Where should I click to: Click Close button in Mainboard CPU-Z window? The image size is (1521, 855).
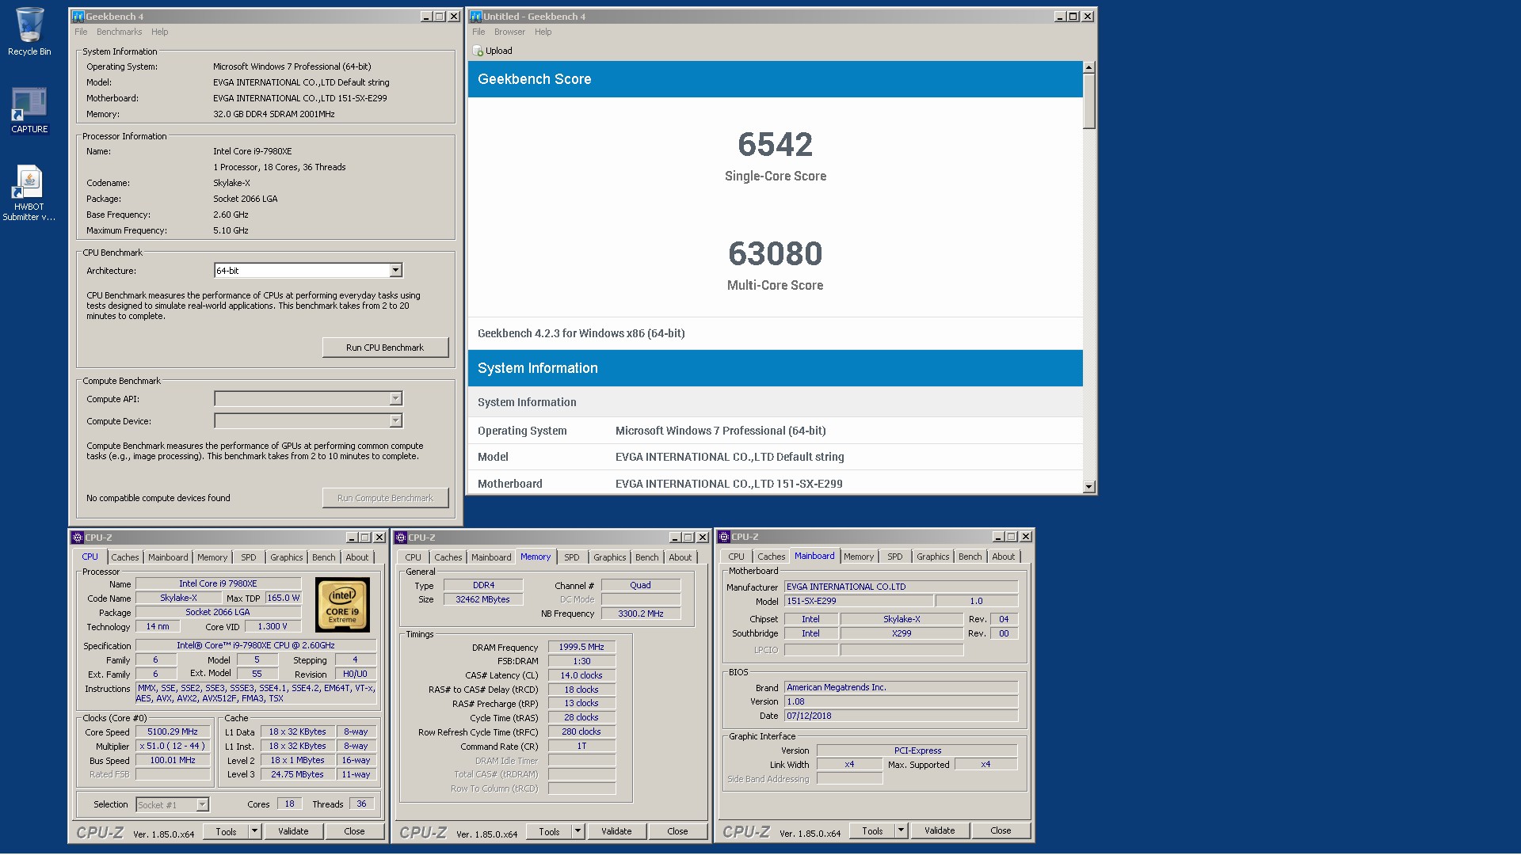[x=1001, y=830]
